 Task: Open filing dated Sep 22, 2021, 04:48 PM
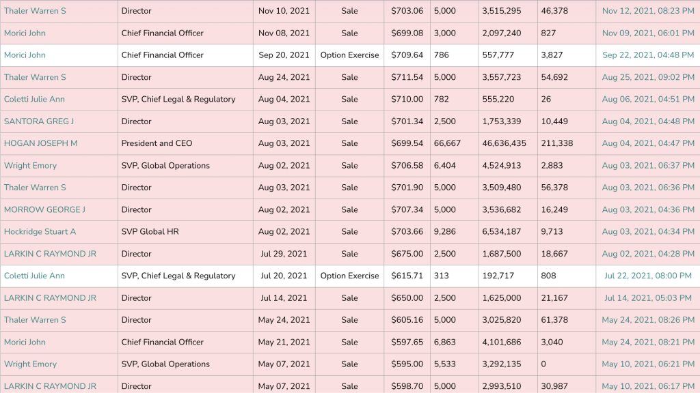point(647,55)
